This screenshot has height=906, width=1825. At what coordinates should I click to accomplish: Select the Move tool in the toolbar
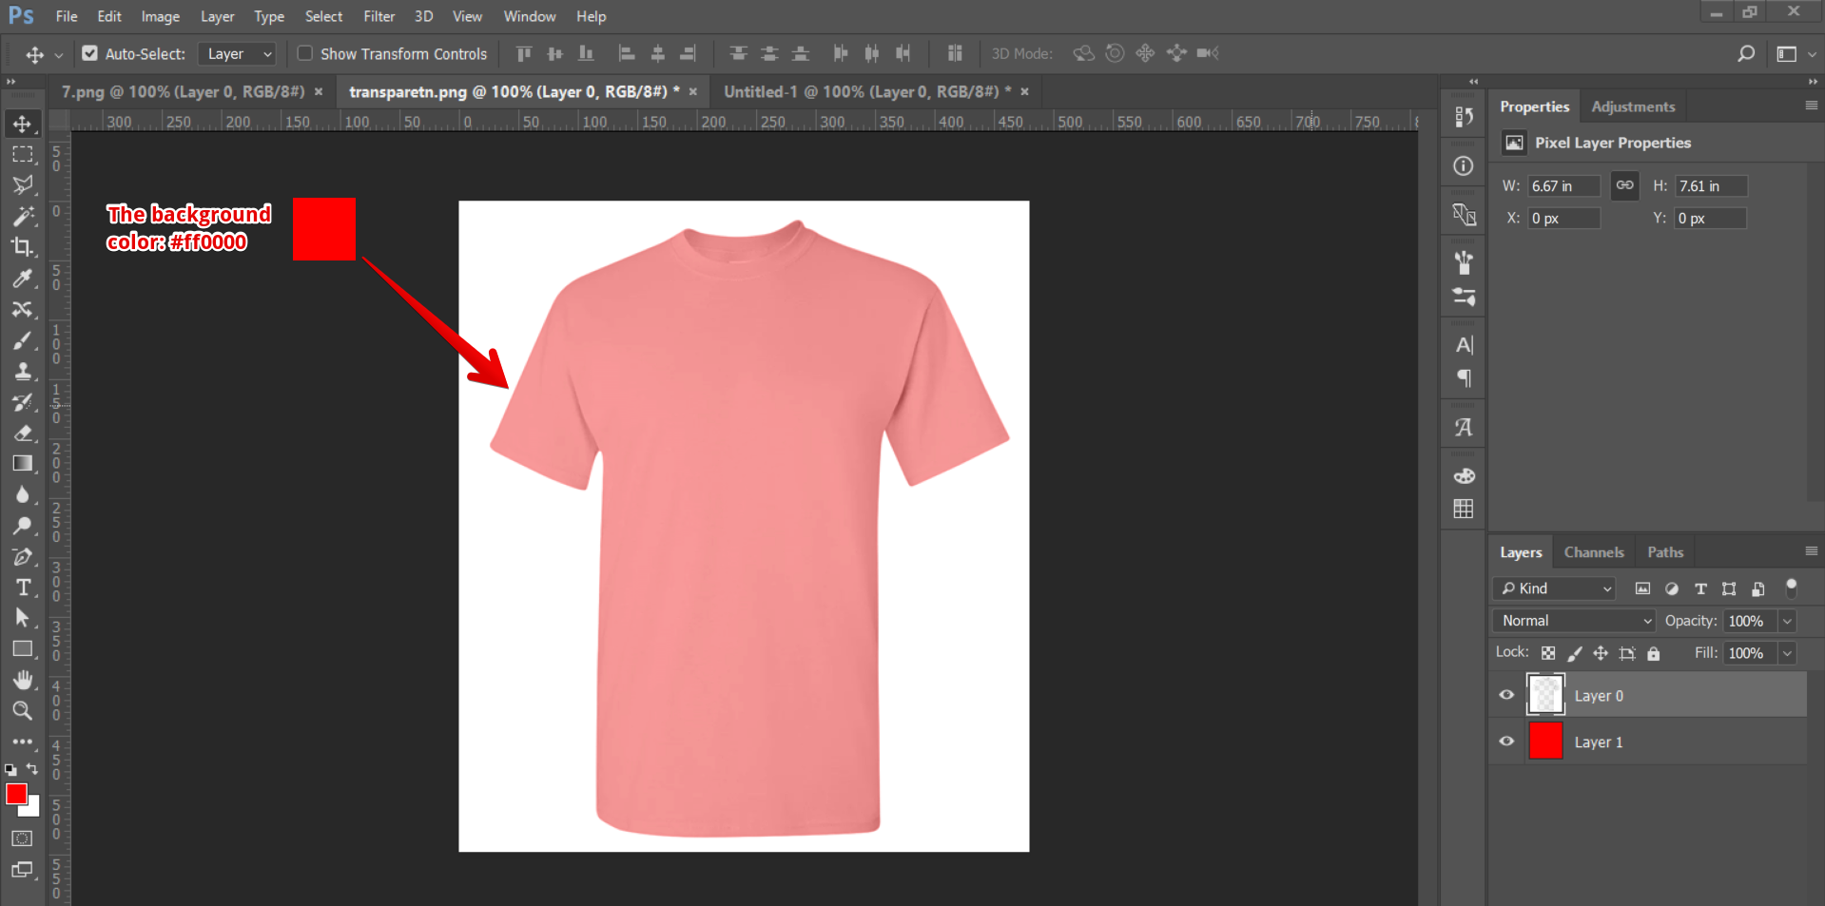(x=22, y=124)
